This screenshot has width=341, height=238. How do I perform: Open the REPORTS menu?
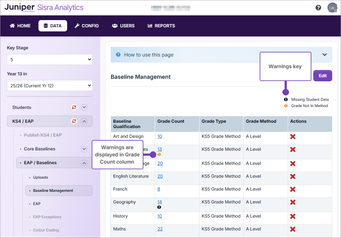pos(161,26)
